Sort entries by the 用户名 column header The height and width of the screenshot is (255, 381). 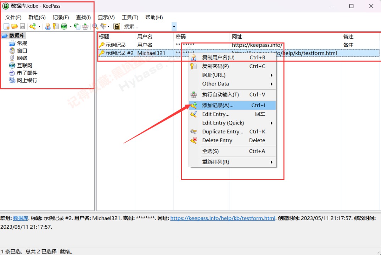(154, 37)
